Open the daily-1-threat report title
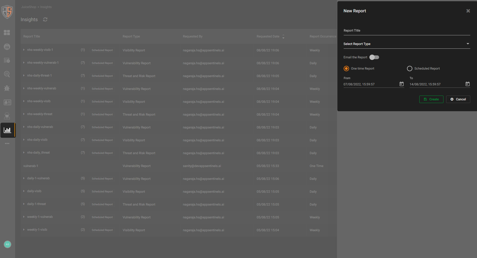 click(x=36, y=204)
